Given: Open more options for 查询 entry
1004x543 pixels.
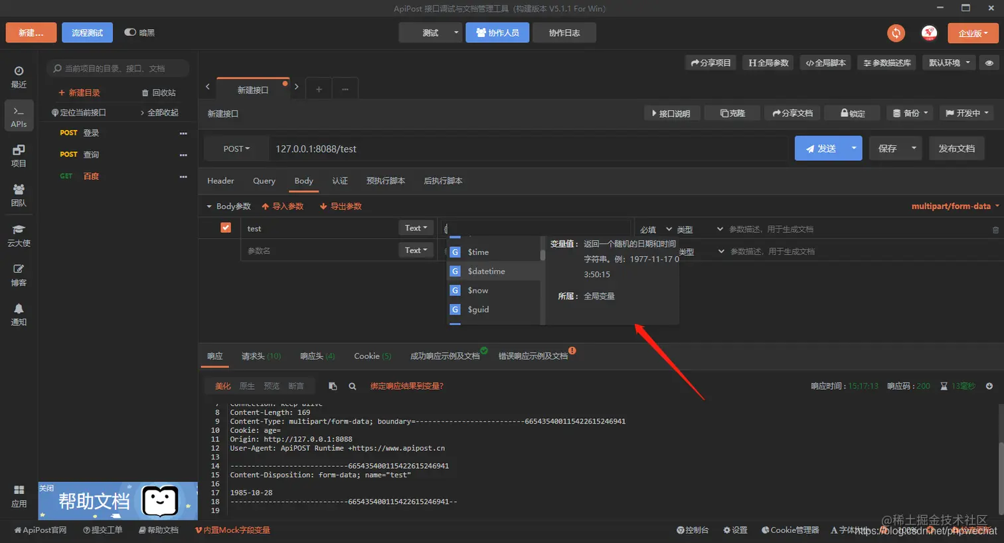Looking at the screenshot, I should (x=183, y=155).
